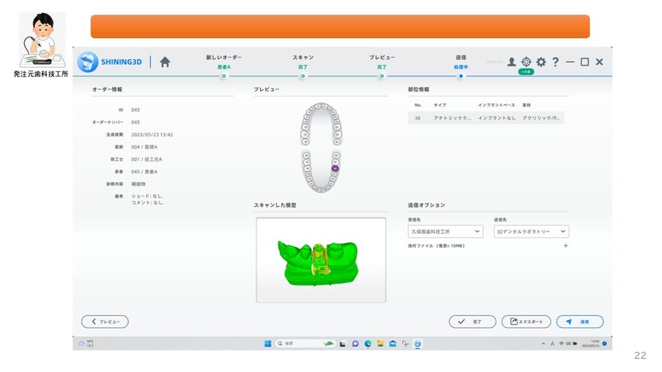The height and width of the screenshot is (372, 662).
Task: Expand the JQデンタルラボラトリー destination dropdown
Action: pos(531,231)
